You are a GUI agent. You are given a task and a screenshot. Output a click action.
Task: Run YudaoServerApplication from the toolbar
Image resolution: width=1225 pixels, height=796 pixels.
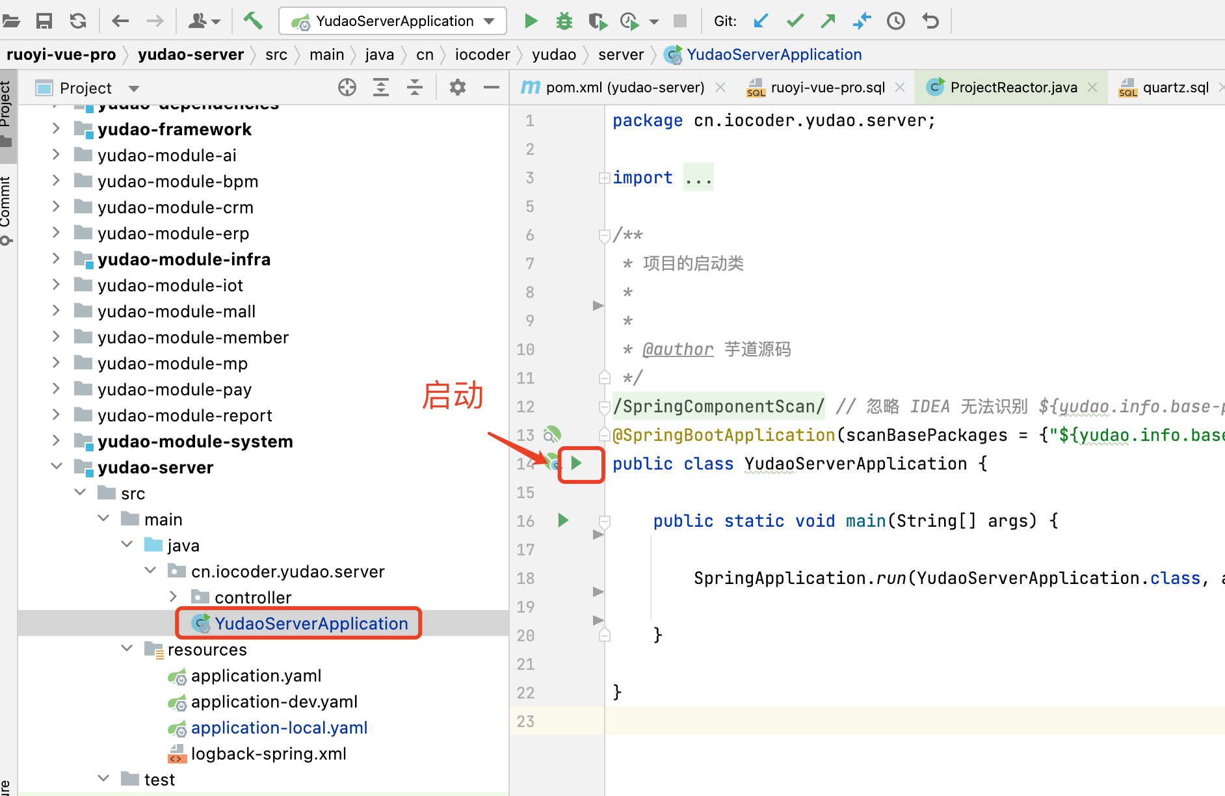(x=531, y=21)
